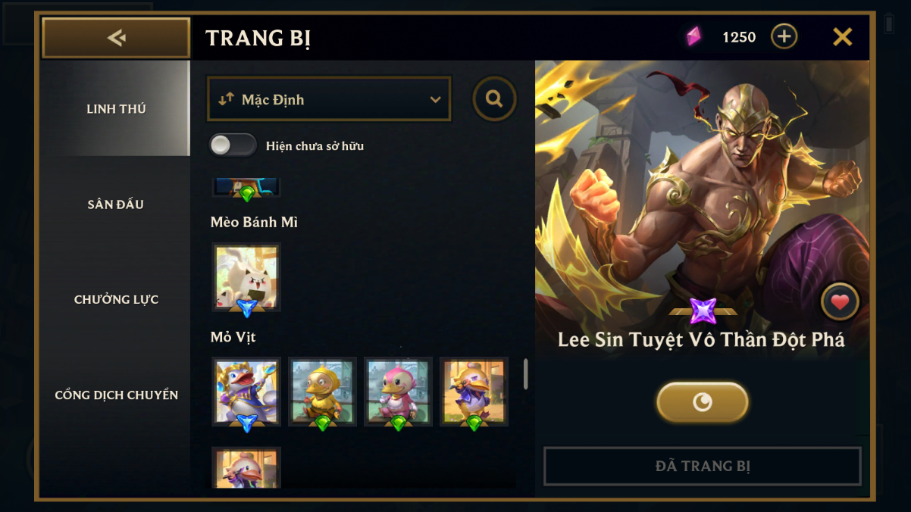Image resolution: width=911 pixels, height=512 pixels.
Task: Click the pet list scrollbar handle
Action: pyautogui.click(x=526, y=374)
